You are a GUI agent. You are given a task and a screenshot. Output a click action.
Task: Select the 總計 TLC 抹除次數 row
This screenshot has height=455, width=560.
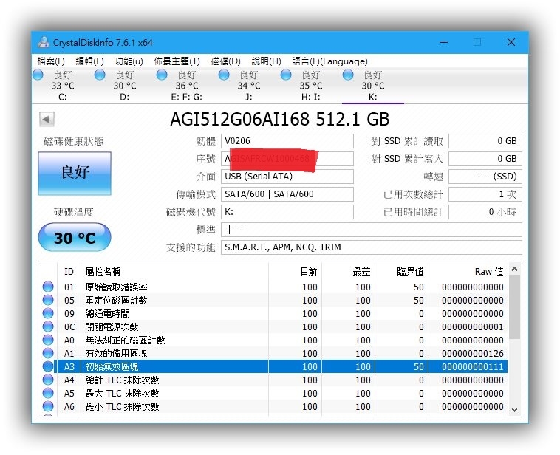pyautogui.click(x=273, y=380)
